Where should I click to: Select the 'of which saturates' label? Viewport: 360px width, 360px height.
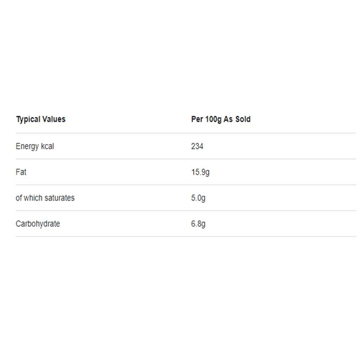(45, 198)
